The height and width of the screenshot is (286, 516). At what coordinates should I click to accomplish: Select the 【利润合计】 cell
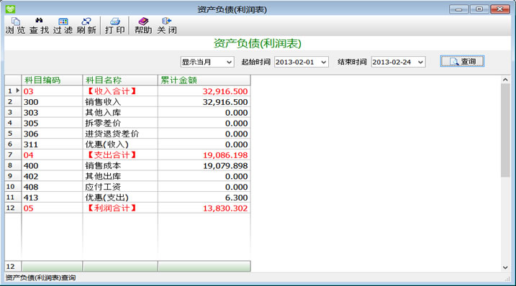click(x=120, y=208)
